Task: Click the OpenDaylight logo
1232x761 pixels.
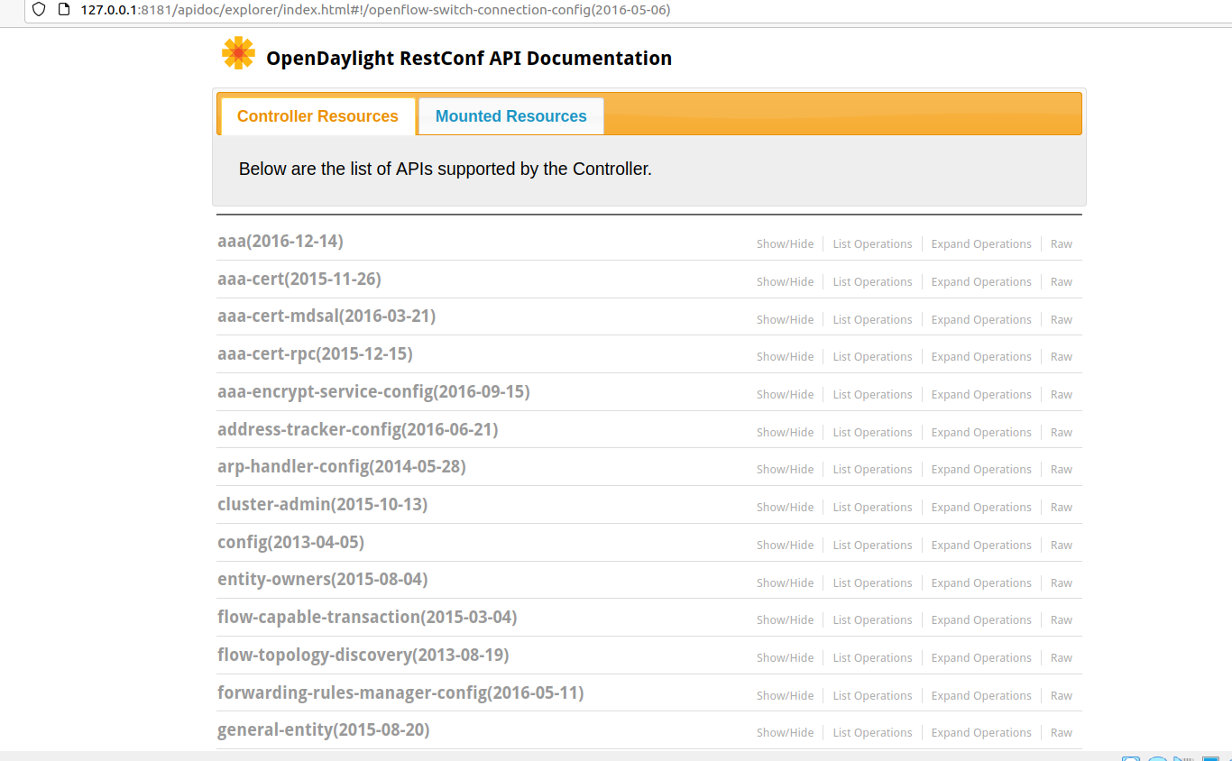Action: point(238,54)
